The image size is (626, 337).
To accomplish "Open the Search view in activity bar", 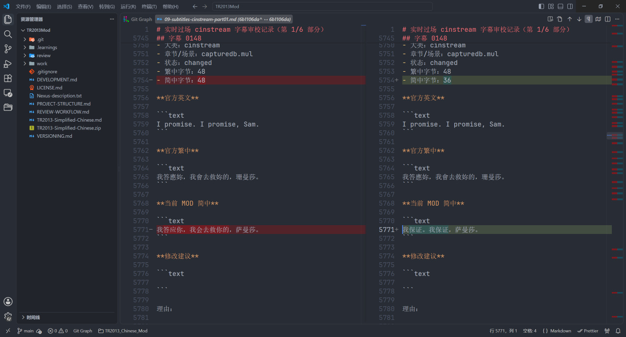I will pos(8,34).
